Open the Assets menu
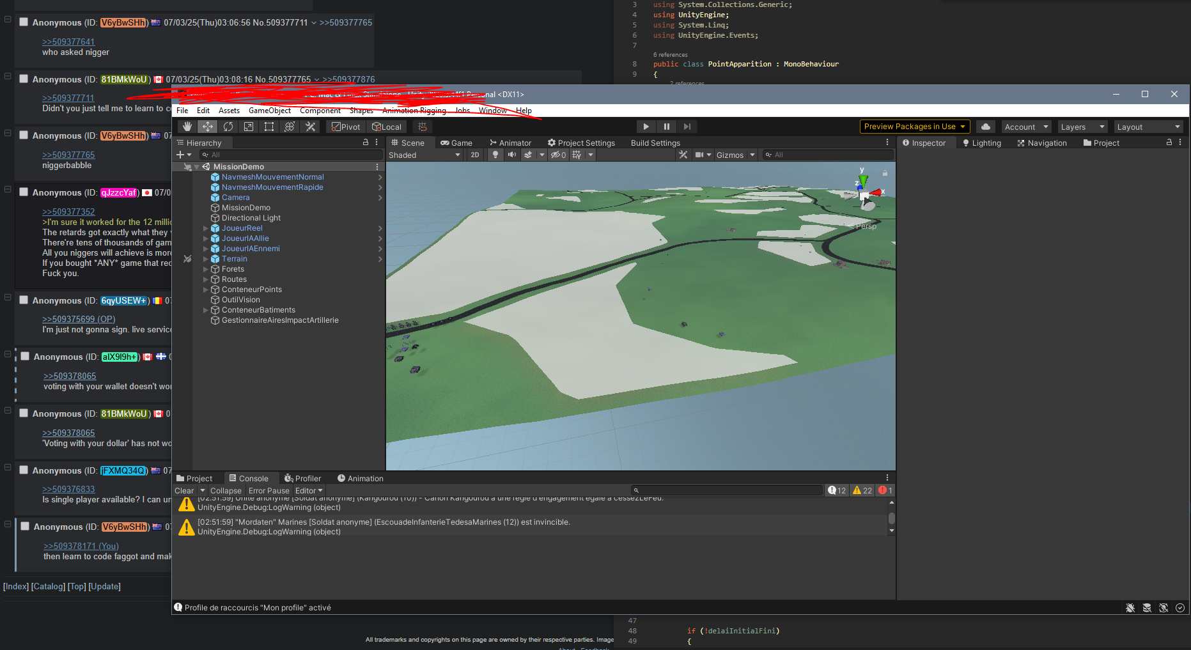 click(x=229, y=111)
